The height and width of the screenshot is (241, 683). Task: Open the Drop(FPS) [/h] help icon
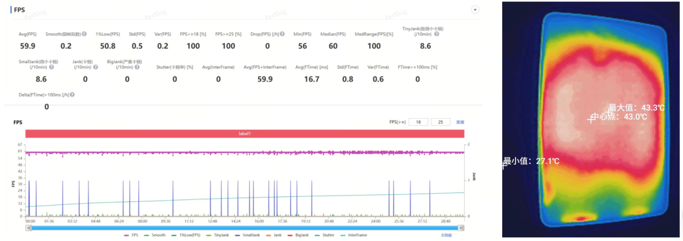click(x=282, y=34)
